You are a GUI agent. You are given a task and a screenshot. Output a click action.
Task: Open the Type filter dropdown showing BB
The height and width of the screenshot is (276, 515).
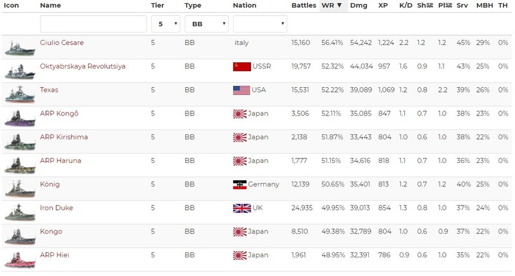206,24
